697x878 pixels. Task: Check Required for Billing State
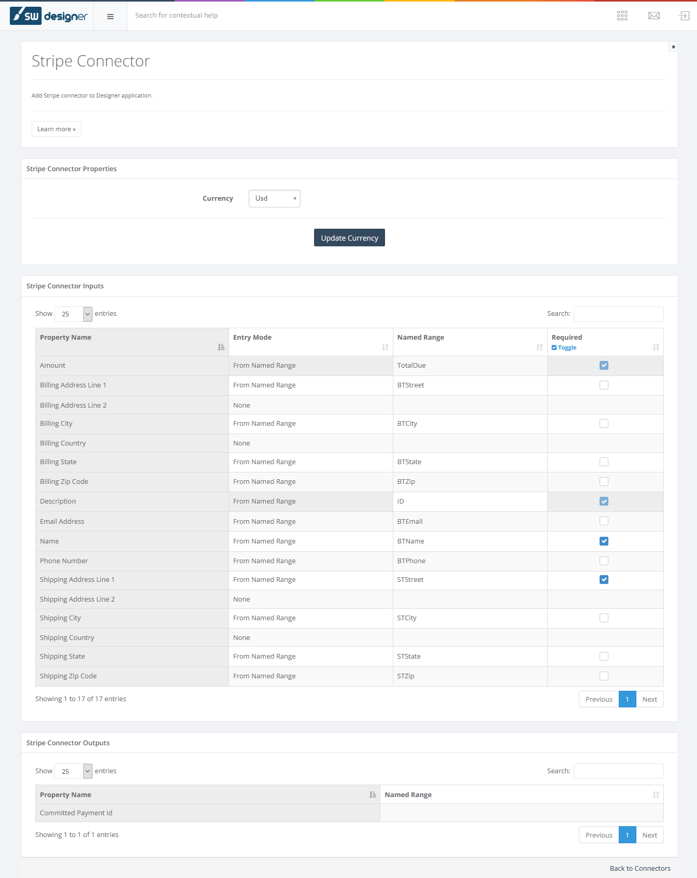(x=604, y=462)
